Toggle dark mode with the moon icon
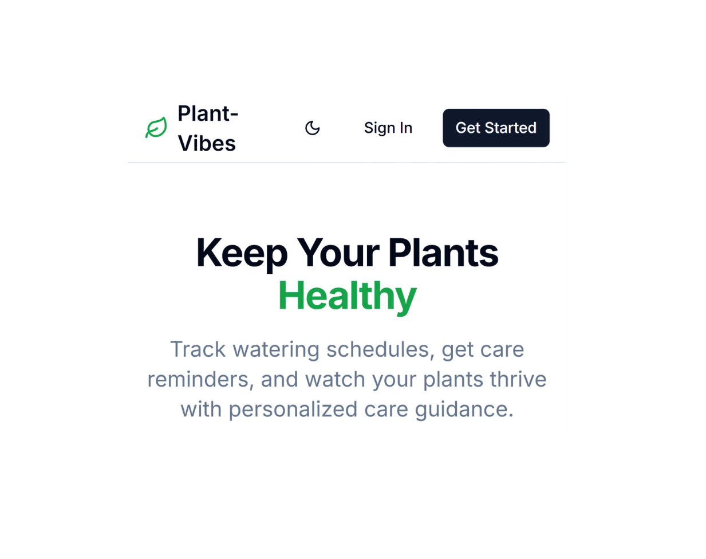Viewport: 706px width, 559px height. tap(312, 128)
